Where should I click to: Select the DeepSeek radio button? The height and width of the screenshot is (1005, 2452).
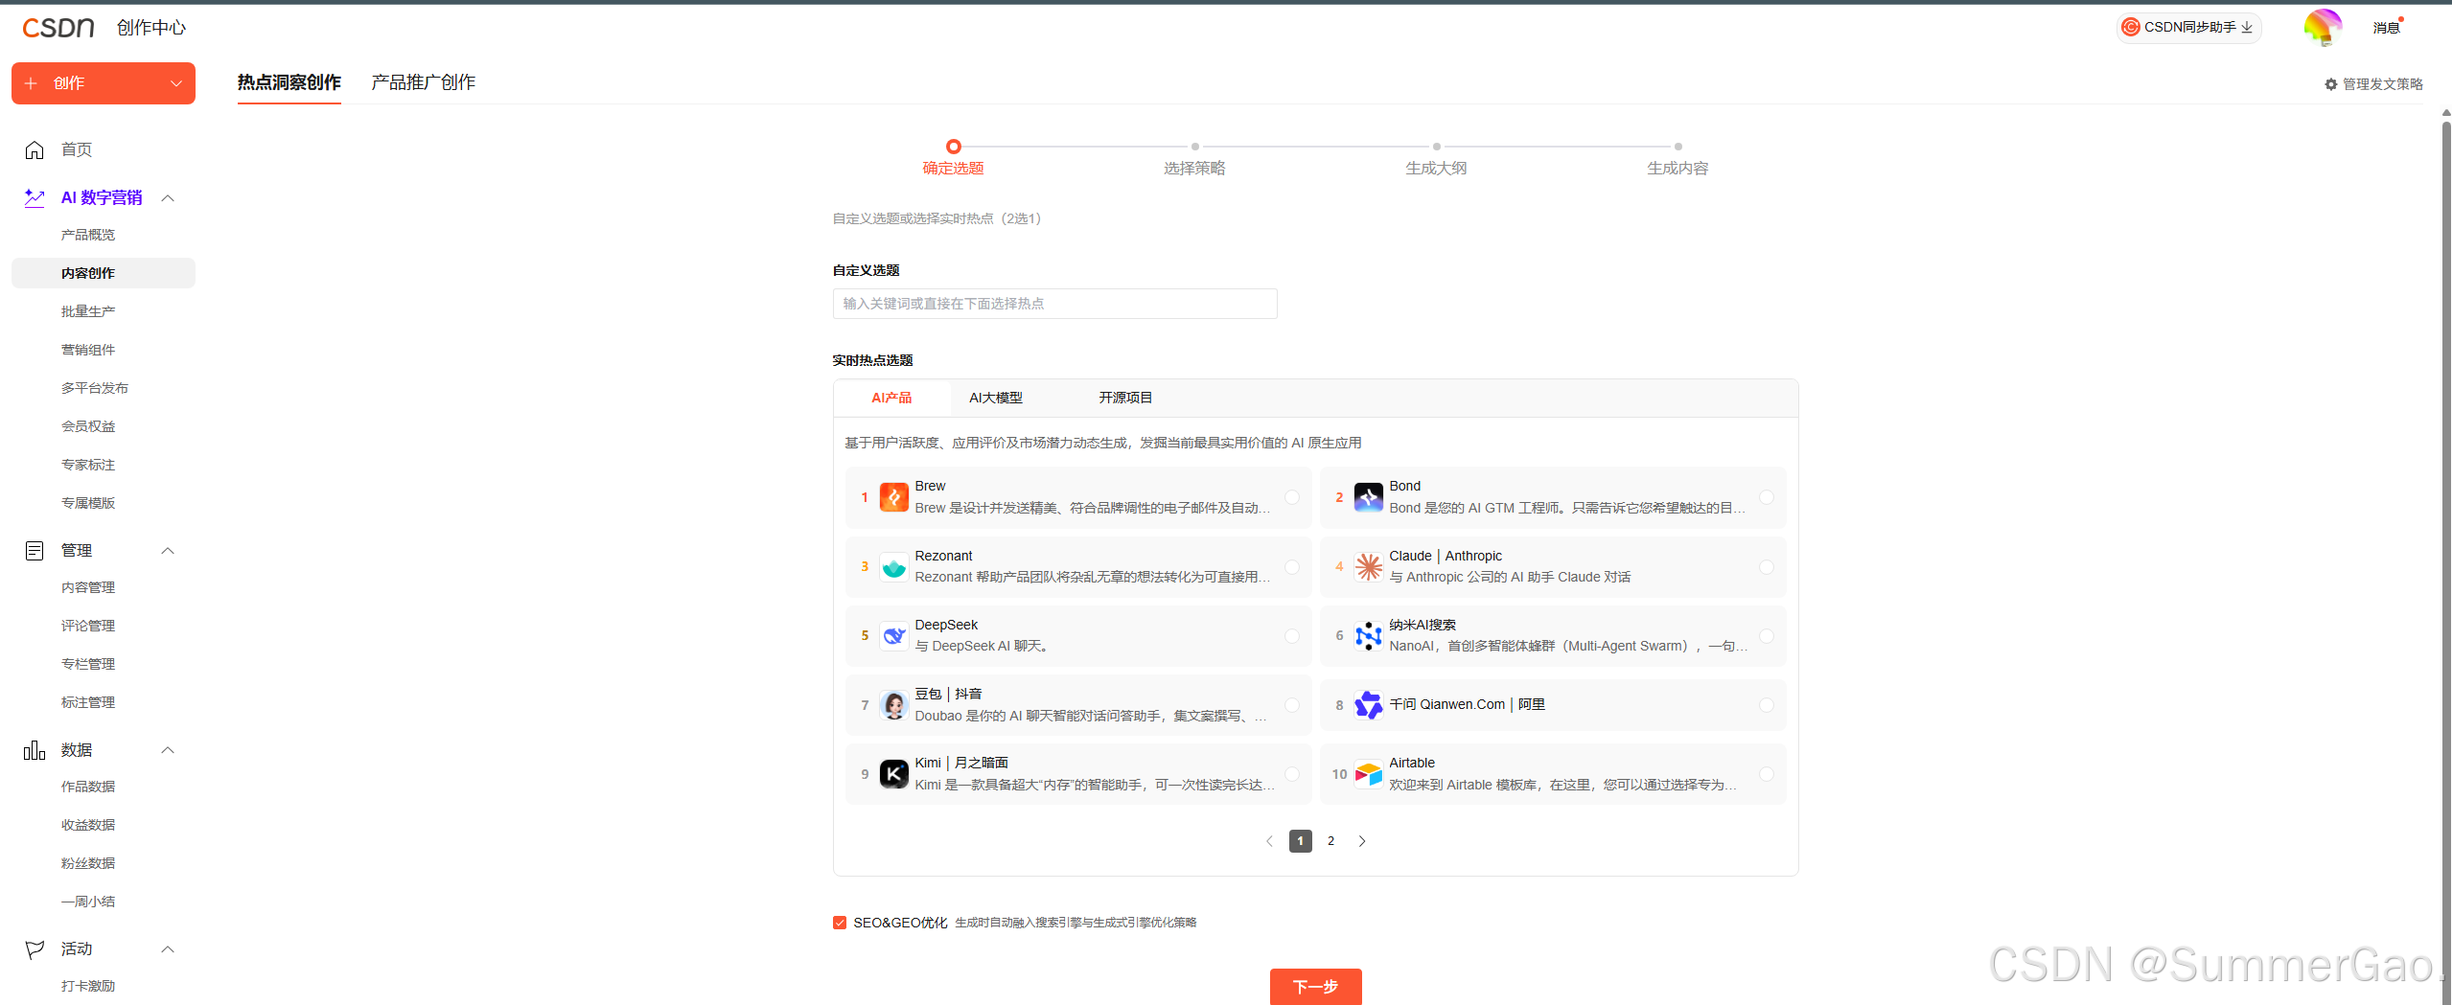(x=1292, y=636)
